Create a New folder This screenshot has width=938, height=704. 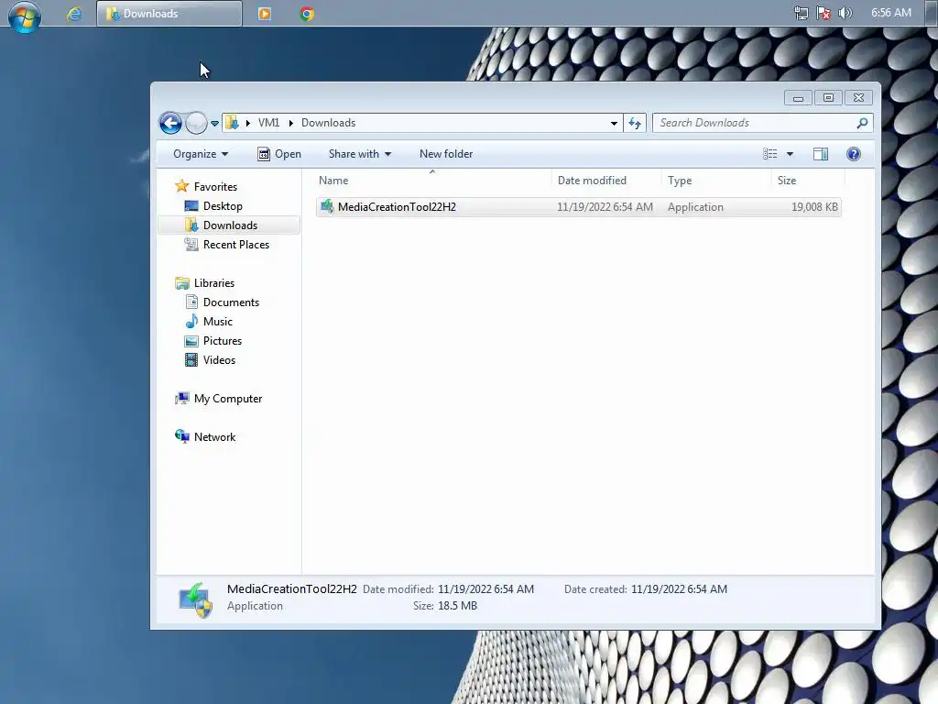[x=446, y=154]
